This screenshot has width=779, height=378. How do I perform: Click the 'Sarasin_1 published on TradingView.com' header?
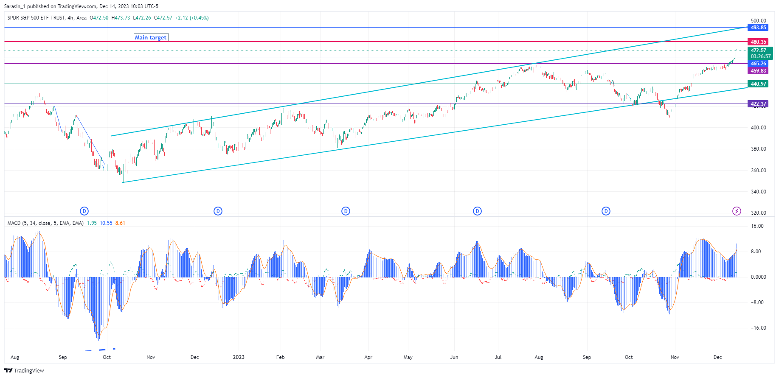[50, 6]
